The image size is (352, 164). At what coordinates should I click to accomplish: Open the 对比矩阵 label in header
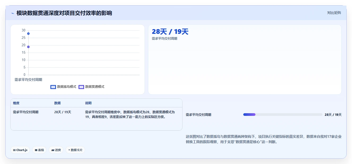[x=334, y=13]
